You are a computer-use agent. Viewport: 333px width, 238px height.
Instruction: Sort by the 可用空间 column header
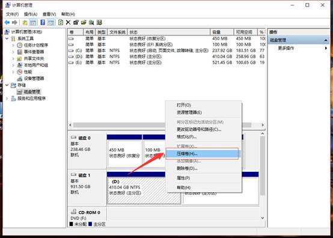click(x=245, y=32)
